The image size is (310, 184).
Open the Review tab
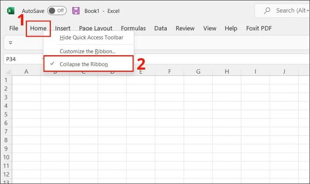tap(185, 28)
